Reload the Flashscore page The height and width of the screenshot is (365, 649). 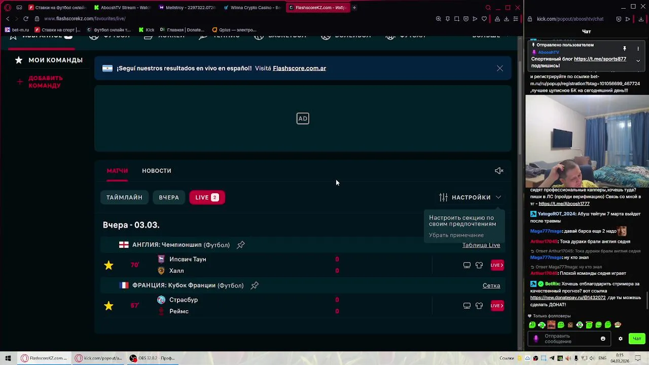point(26,19)
